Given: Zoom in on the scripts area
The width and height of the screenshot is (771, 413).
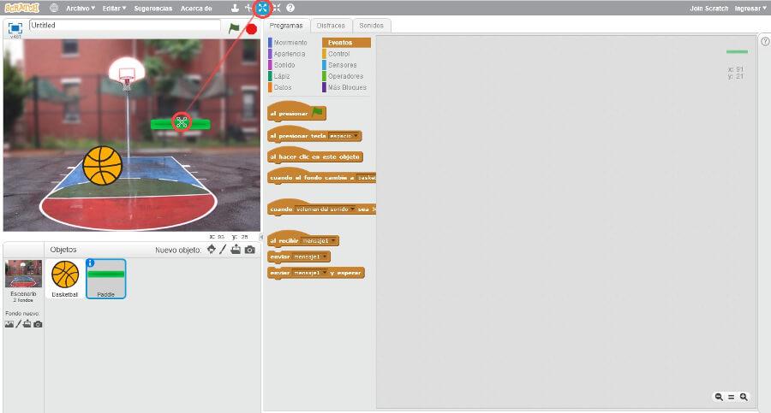Looking at the screenshot, I should point(744,397).
